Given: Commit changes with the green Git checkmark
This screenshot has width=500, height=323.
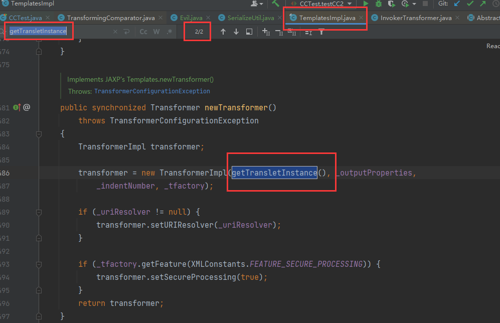Looking at the screenshot, I should [470, 4].
